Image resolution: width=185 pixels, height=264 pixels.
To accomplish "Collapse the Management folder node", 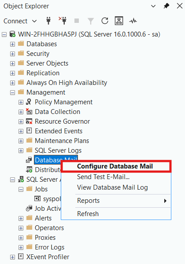I will point(12,92).
